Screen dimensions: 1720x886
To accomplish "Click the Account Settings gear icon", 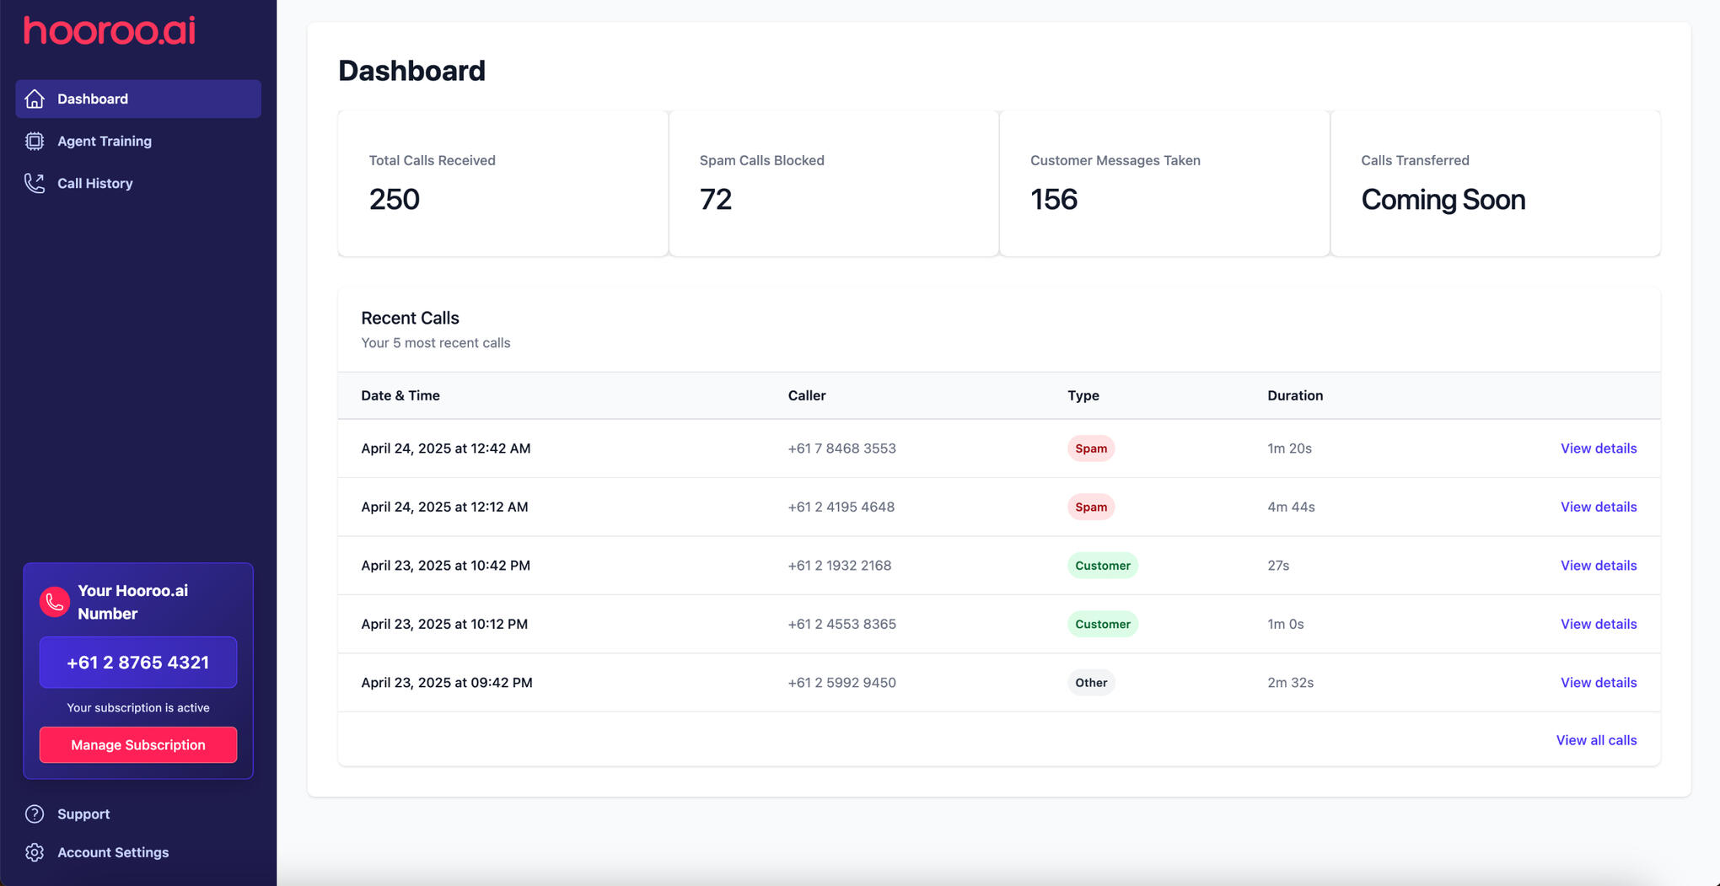I will point(35,852).
